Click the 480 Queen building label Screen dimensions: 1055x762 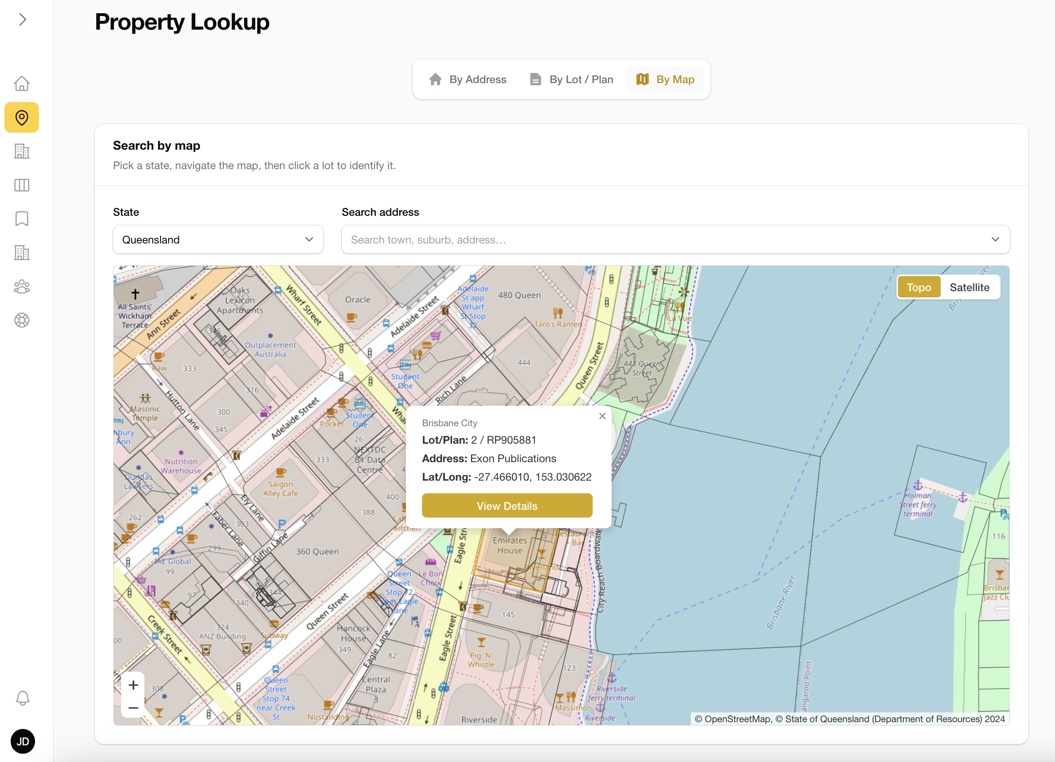[519, 295]
